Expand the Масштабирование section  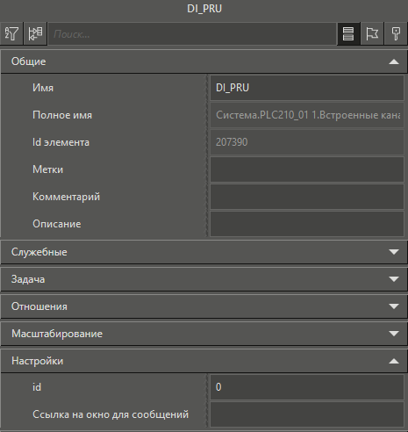pyautogui.click(x=204, y=334)
